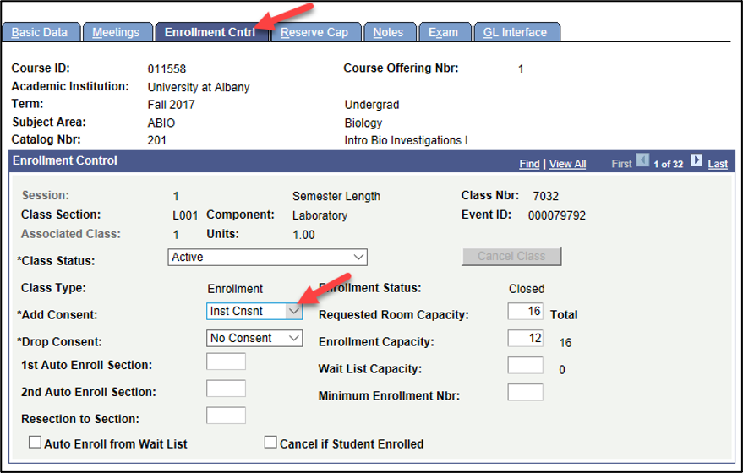Click the Find link
Screen dimensions: 743x473
tap(529, 164)
